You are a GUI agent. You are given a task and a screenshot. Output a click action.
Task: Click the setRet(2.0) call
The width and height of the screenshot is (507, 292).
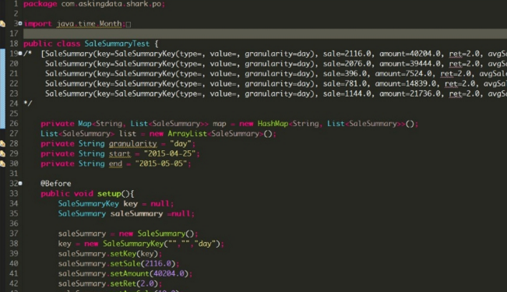134,283
